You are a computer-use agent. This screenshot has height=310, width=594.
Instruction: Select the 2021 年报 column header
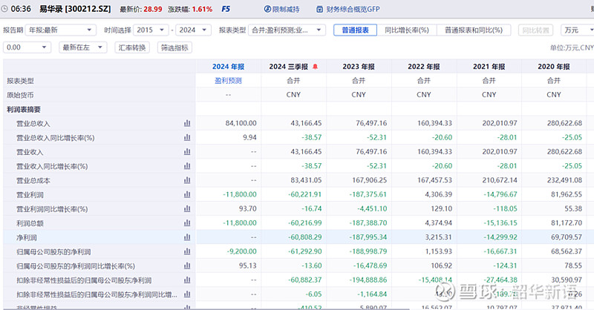[489, 67]
